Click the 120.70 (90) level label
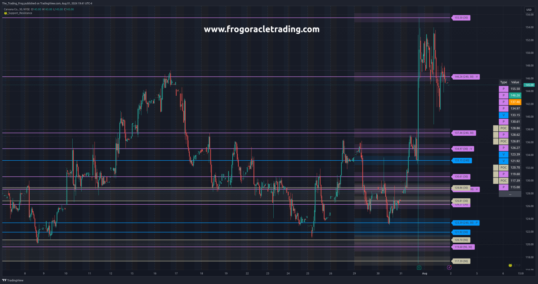 tap(461, 240)
